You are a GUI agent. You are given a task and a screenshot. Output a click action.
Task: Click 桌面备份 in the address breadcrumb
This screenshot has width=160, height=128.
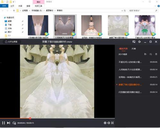[50, 11]
